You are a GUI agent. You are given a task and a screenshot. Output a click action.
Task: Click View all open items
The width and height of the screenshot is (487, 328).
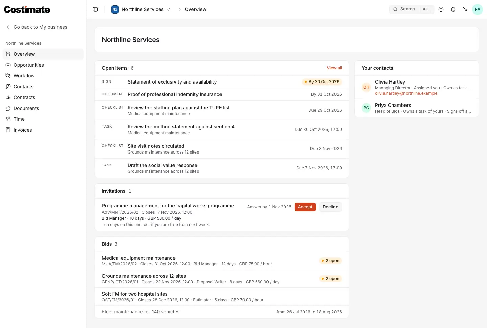pos(334,68)
